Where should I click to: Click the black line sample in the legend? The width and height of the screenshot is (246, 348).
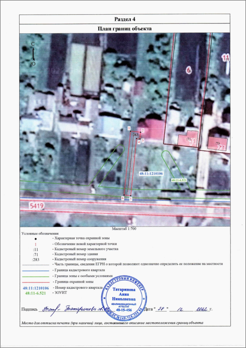click(35, 265)
